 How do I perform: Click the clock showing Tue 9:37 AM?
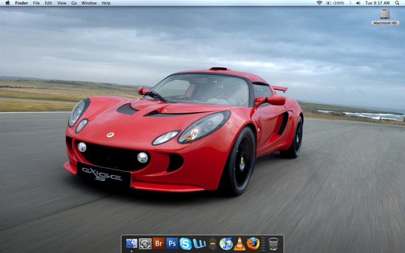(x=377, y=3)
